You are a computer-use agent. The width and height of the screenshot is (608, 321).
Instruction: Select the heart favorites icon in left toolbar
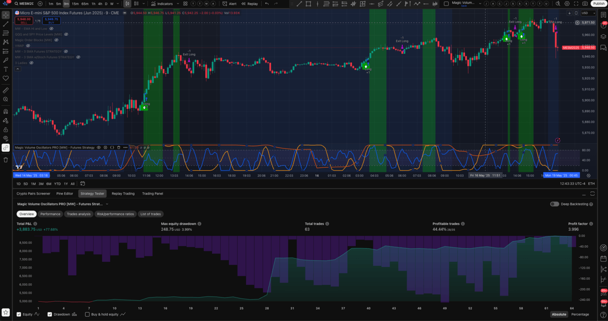pos(6,78)
